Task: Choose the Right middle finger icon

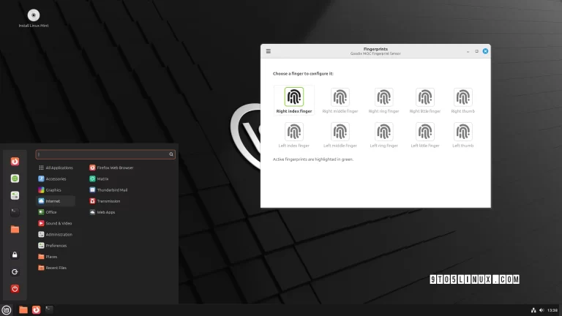Action: coord(340,98)
